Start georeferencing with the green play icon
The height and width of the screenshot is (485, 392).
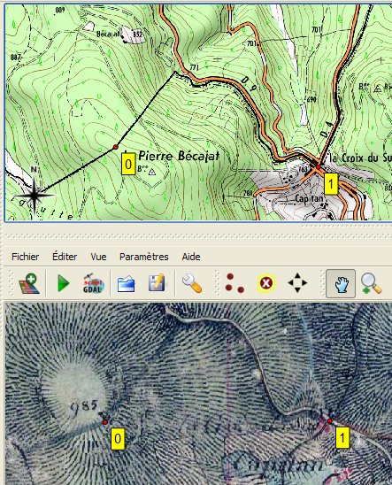point(64,283)
